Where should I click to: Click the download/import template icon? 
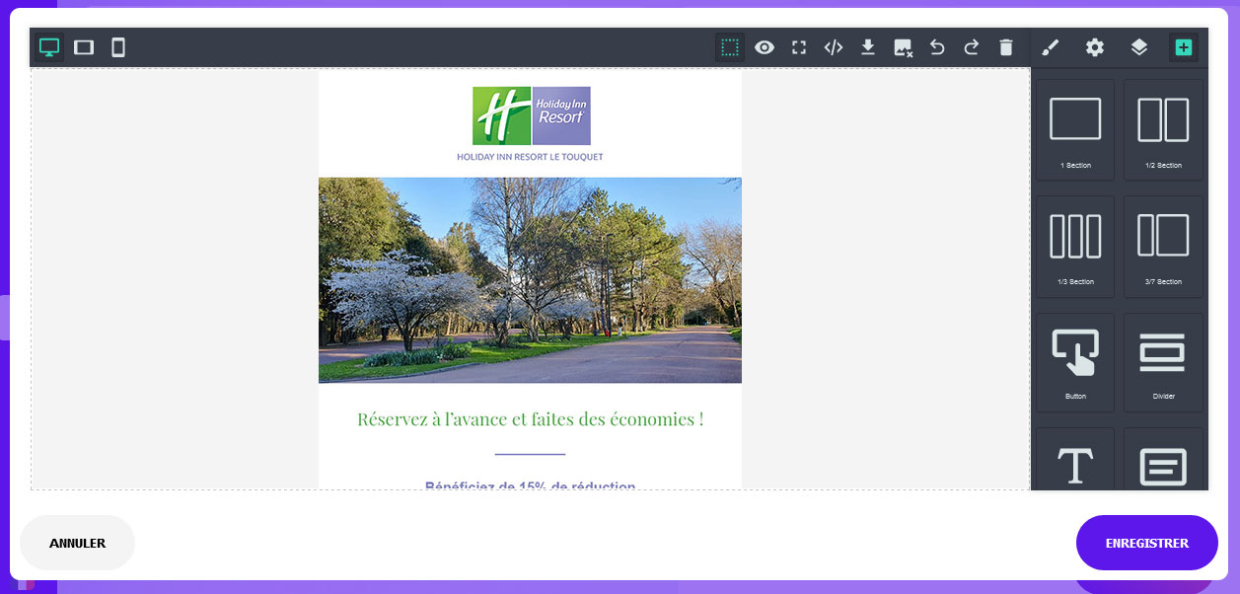868,47
